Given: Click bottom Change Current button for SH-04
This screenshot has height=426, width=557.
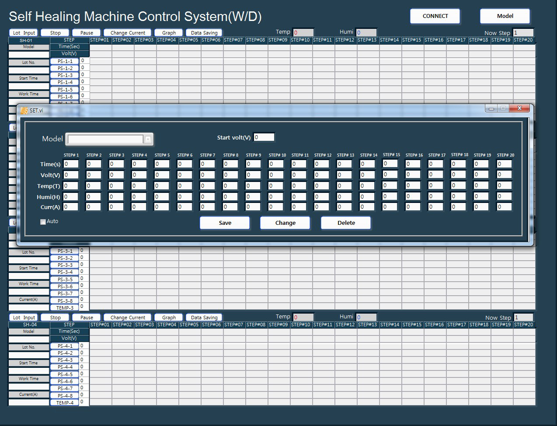Looking at the screenshot, I should [128, 318].
